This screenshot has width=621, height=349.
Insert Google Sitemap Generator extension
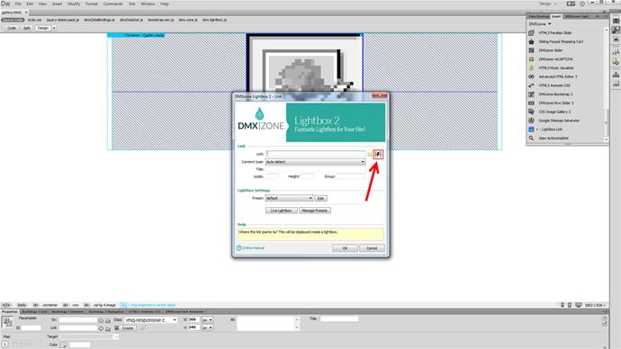[x=559, y=121]
